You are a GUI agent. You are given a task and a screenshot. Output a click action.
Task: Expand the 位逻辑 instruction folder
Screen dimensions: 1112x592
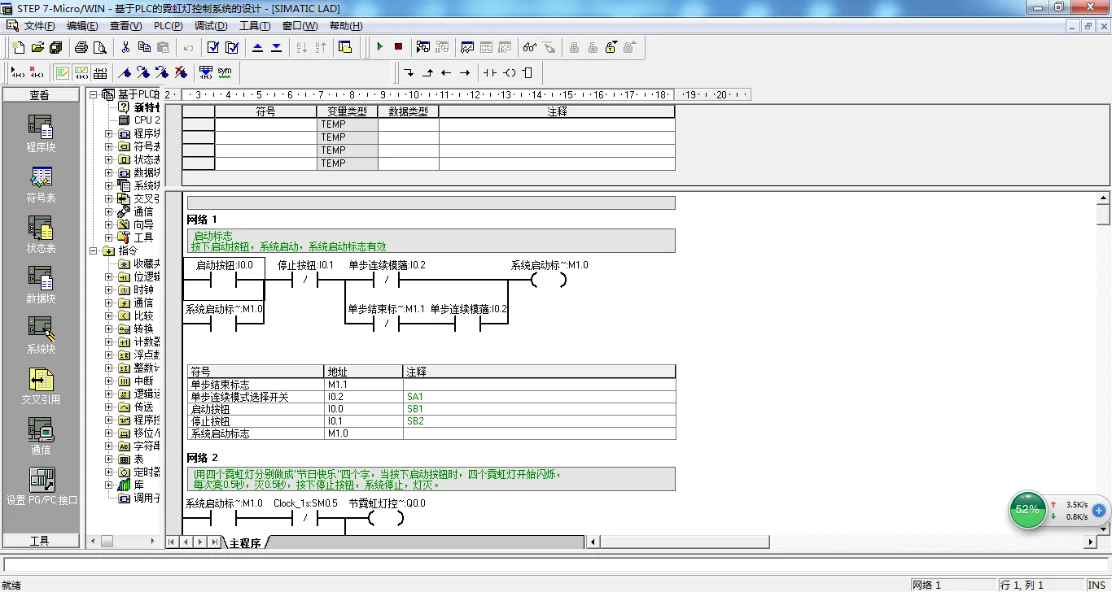(109, 276)
